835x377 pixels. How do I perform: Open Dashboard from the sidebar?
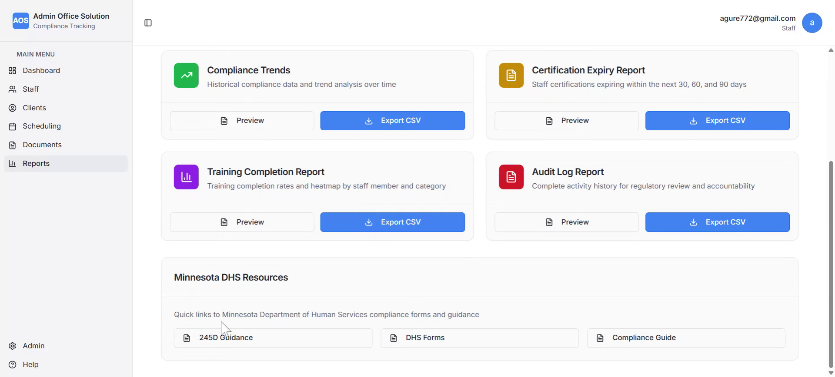tap(41, 70)
